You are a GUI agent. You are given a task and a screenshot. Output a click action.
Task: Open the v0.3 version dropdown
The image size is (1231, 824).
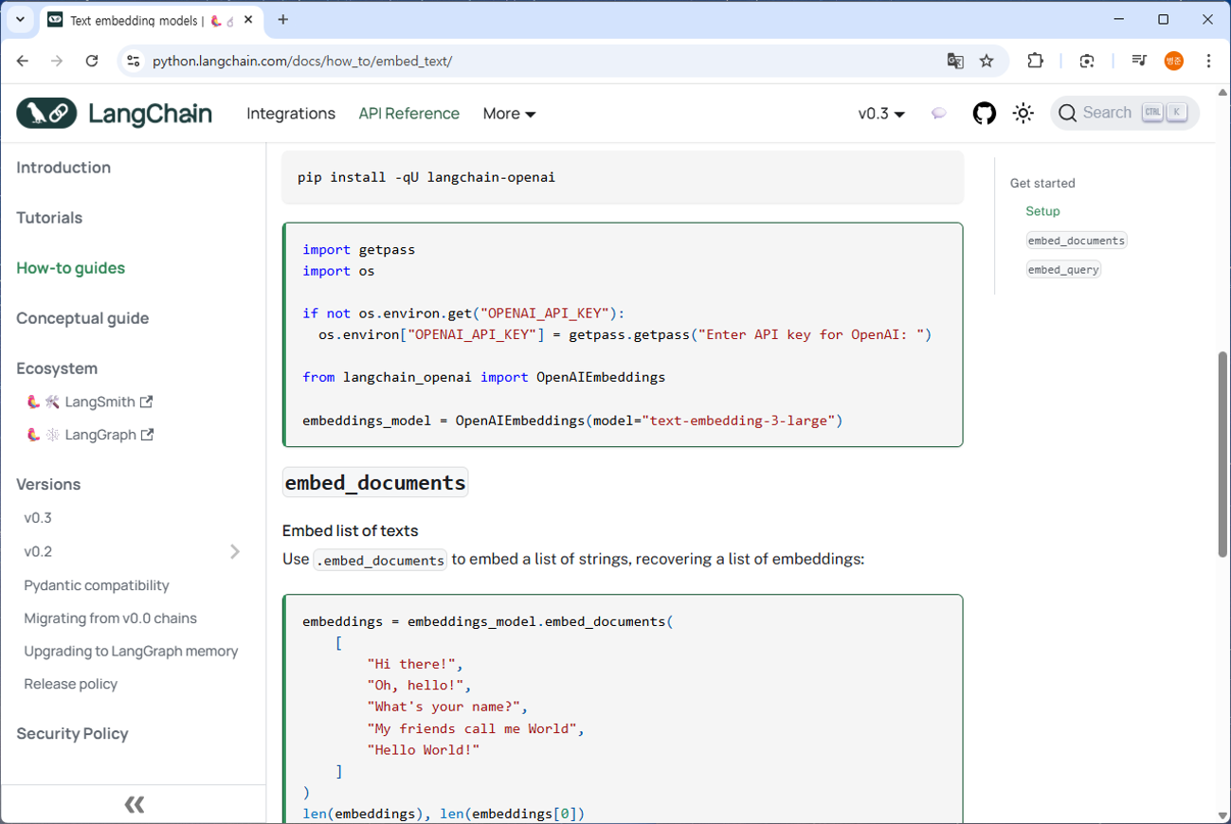point(881,114)
